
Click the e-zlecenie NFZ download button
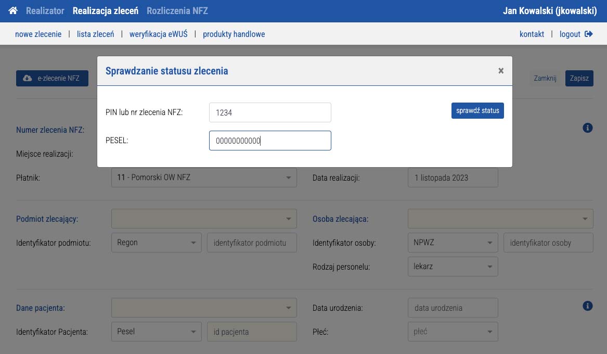coord(52,78)
